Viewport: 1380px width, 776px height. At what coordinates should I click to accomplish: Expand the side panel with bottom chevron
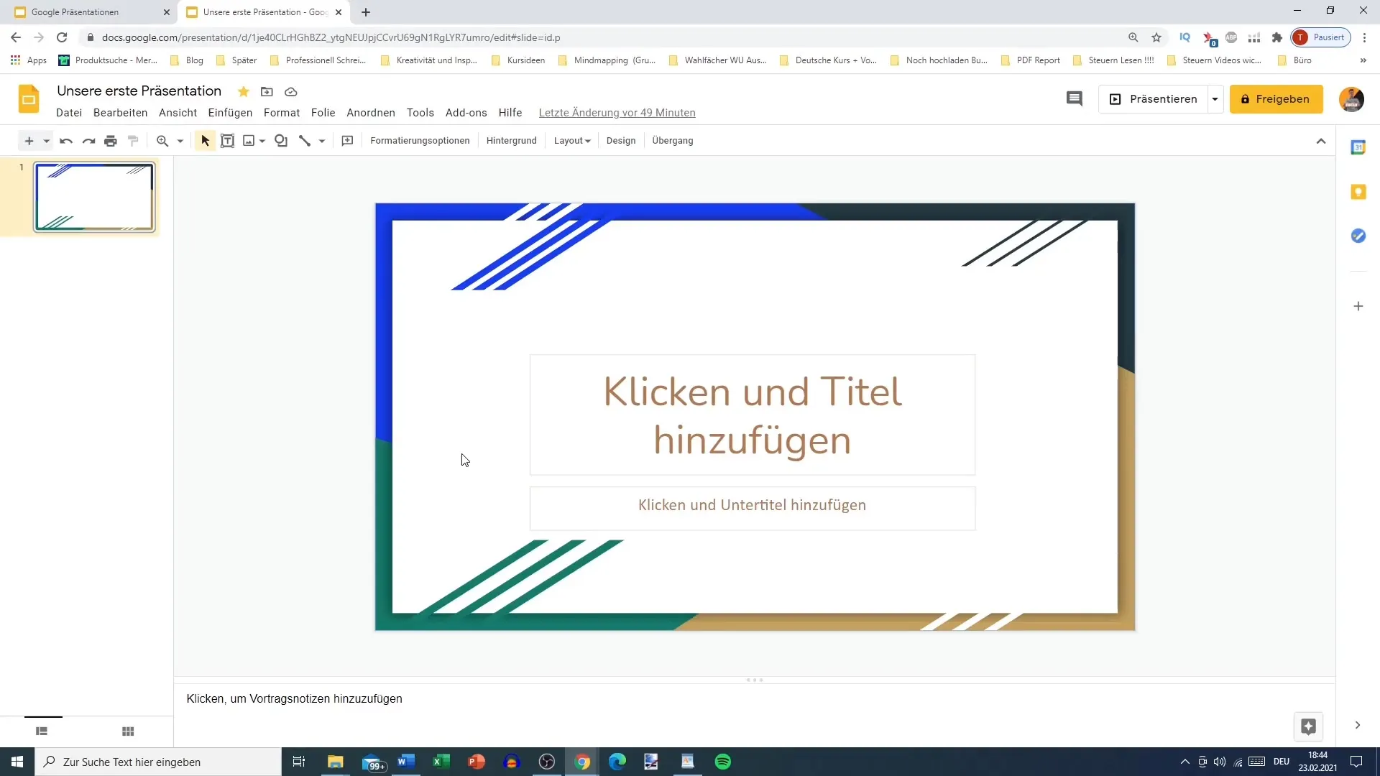click(1358, 725)
